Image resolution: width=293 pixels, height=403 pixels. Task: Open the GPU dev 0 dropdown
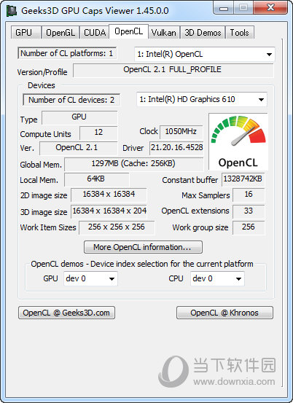coord(90,278)
